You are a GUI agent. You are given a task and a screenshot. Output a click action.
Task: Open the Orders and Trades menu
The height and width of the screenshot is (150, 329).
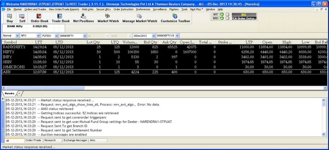35,9
